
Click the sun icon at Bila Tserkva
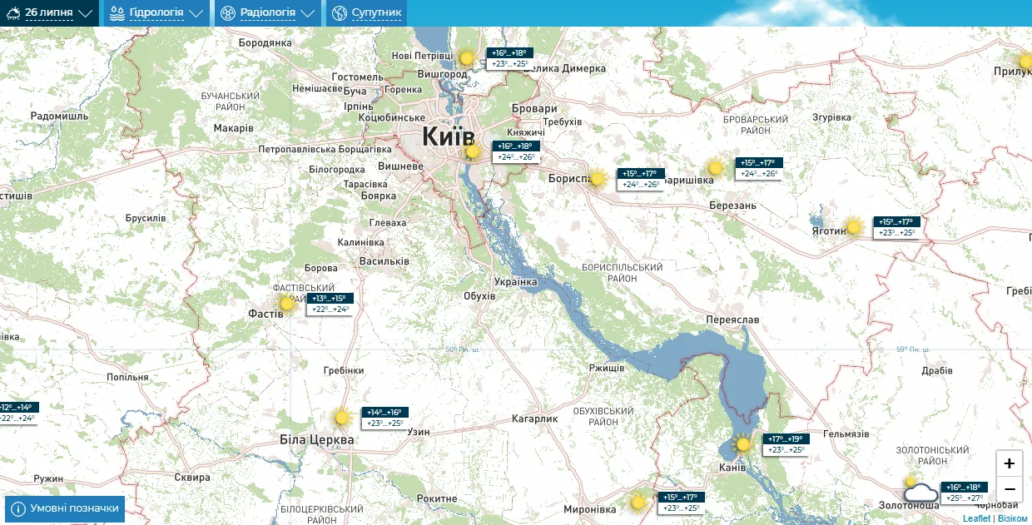point(341,418)
